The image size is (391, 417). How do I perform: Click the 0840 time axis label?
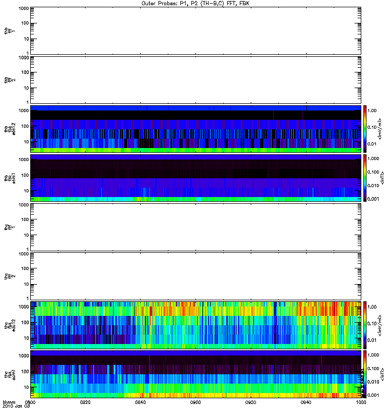coord(140,402)
